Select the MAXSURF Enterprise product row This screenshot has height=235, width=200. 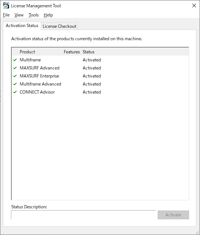coord(100,76)
